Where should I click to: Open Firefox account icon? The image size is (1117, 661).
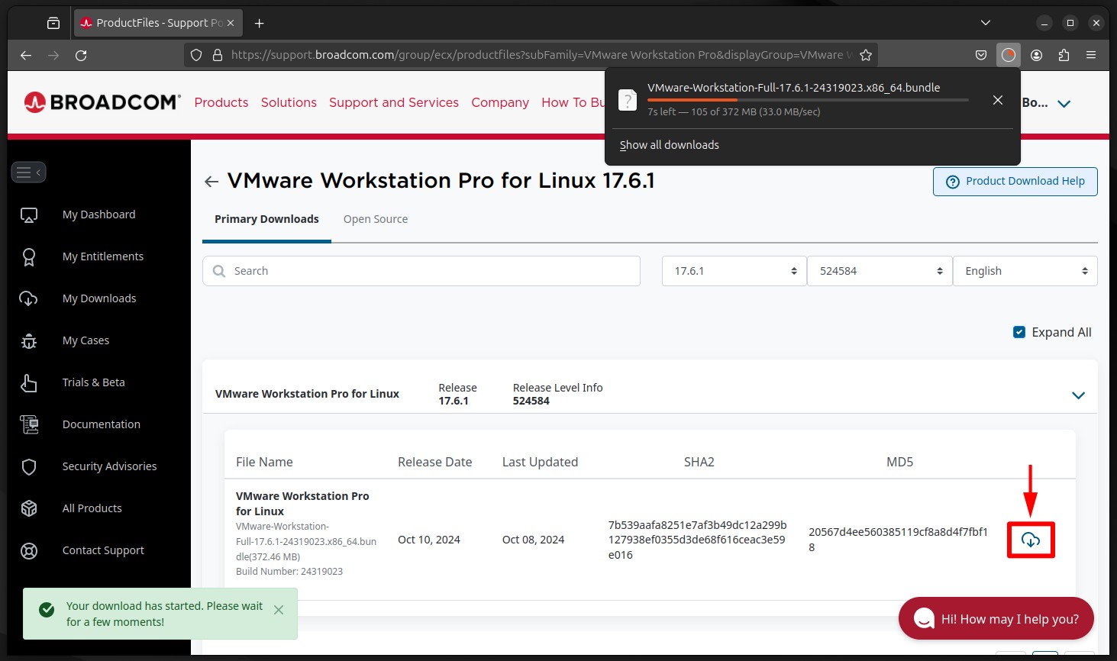point(1036,55)
